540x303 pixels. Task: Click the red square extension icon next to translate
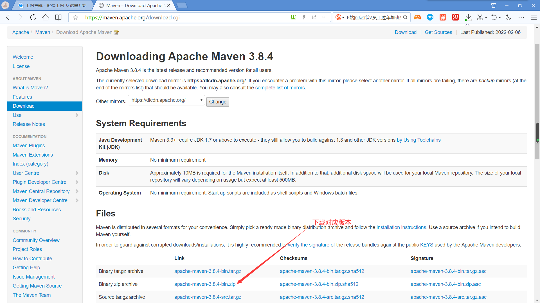pyautogui.click(x=455, y=17)
